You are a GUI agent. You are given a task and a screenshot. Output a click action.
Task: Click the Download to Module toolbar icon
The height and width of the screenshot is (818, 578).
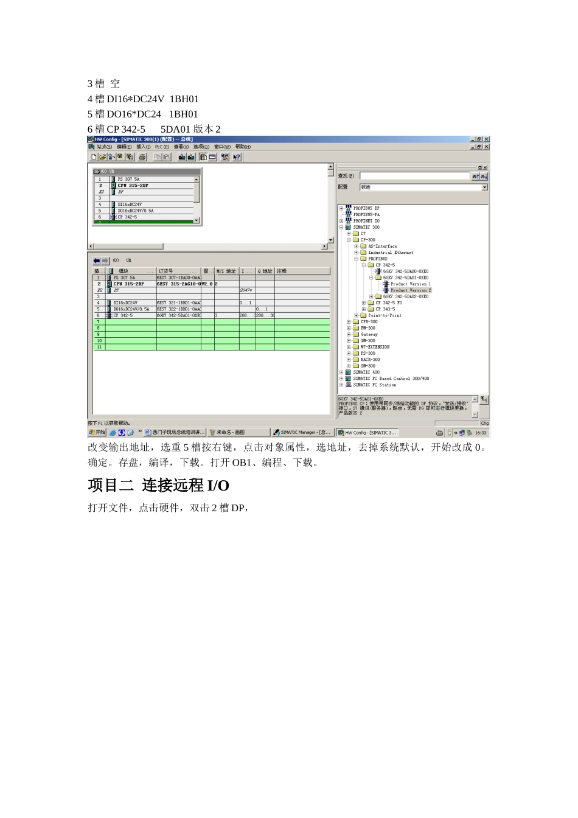[182, 157]
